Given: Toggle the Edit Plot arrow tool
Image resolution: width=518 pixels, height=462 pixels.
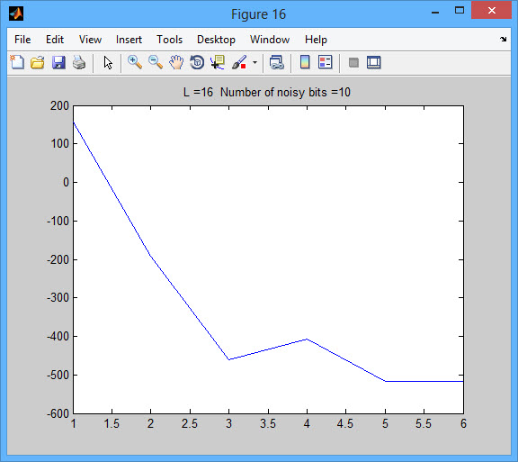Looking at the screenshot, I should pos(108,62).
